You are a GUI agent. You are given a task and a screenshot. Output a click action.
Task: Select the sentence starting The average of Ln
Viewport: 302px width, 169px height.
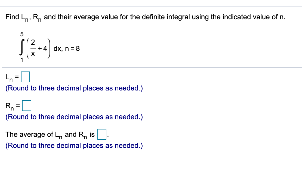pos(46,134)
